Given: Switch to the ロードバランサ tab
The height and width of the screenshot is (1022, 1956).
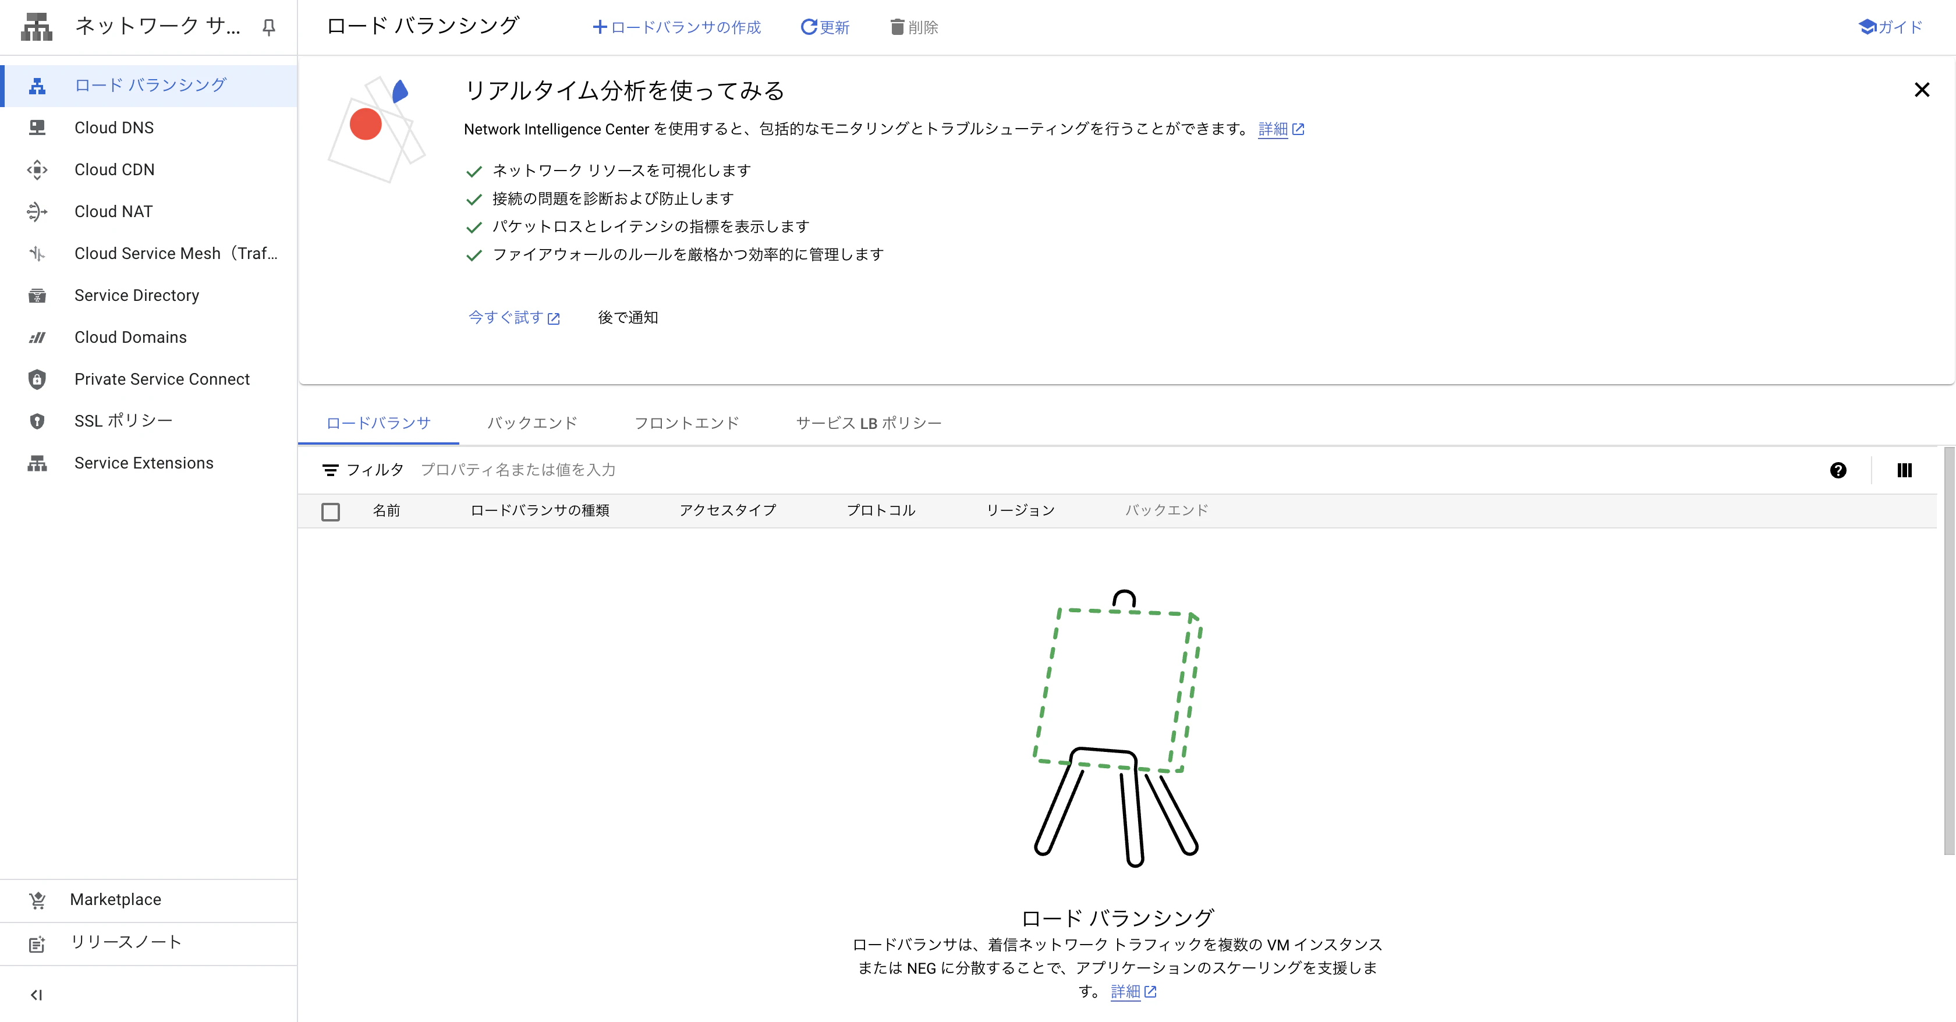Looking at the screenshot, I should (378, 423).
